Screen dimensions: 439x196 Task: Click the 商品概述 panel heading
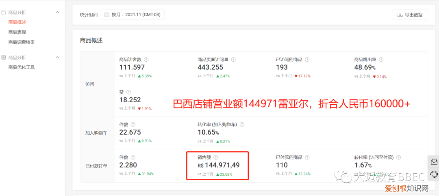[91, 41]
